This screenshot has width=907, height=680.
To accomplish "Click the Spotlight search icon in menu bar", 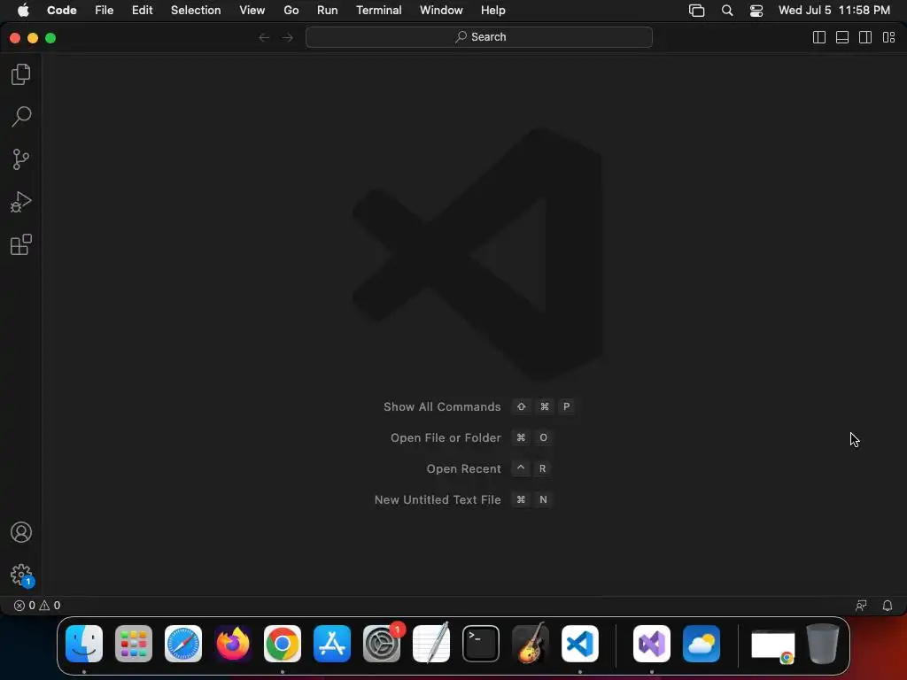I will coord(727,11).
